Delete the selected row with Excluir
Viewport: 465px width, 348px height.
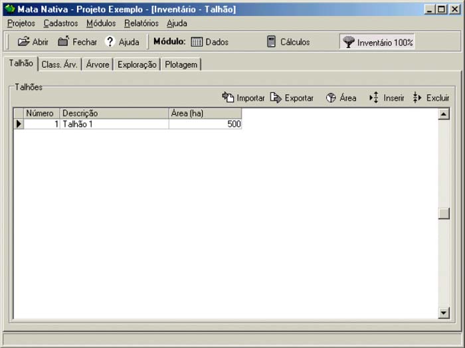coord(417,98)
